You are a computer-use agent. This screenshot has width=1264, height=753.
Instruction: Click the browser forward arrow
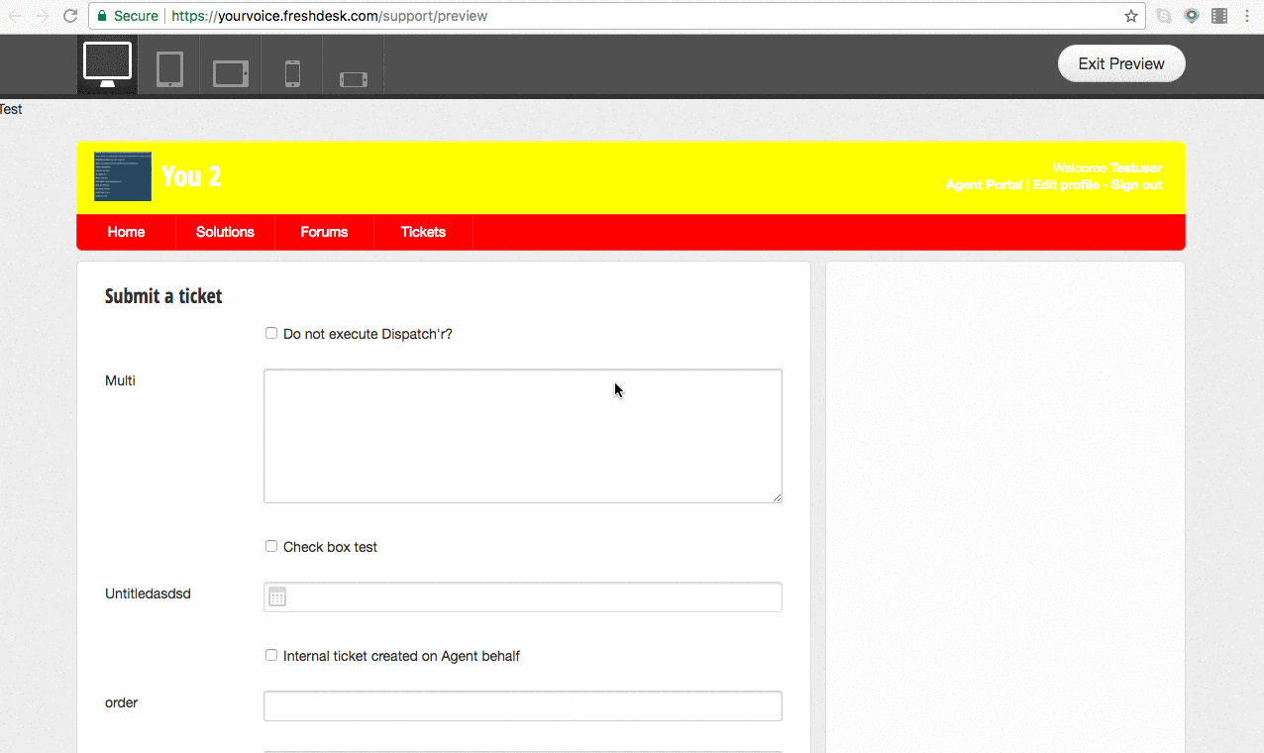pyautogui.click(x=42, y=16)
